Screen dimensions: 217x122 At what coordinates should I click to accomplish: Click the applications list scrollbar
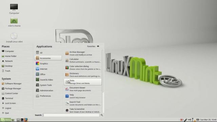tap(103, 71)
